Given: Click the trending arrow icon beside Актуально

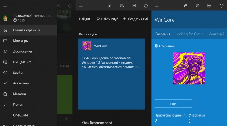Looking at the screenshot, I should 5,83.
